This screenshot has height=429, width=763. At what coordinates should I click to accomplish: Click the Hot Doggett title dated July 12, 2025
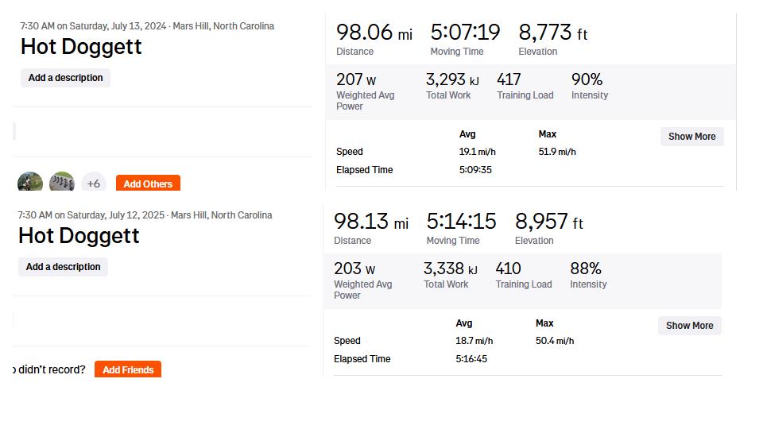pyautogui.click(x=79, y=236)
